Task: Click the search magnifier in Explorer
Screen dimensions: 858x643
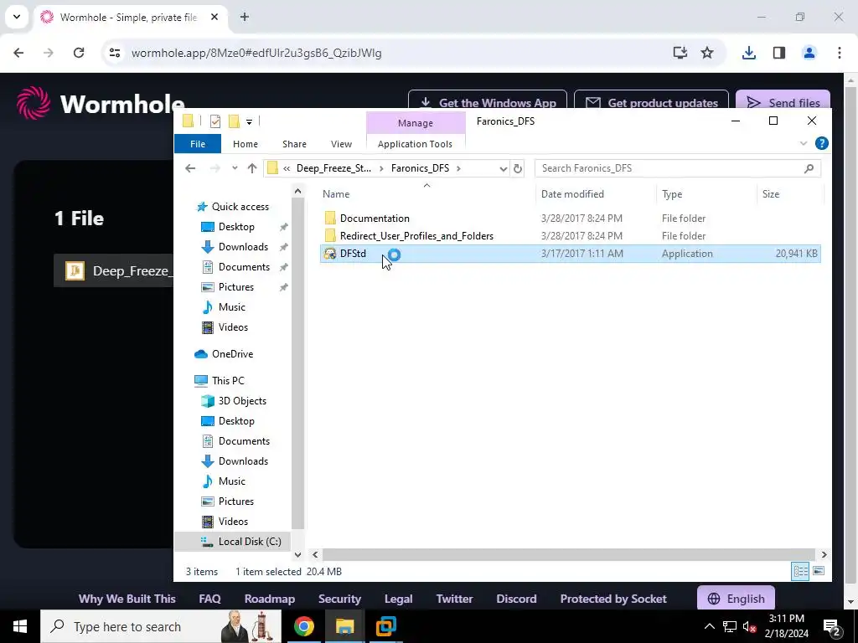Action: (x=809, y=168)
